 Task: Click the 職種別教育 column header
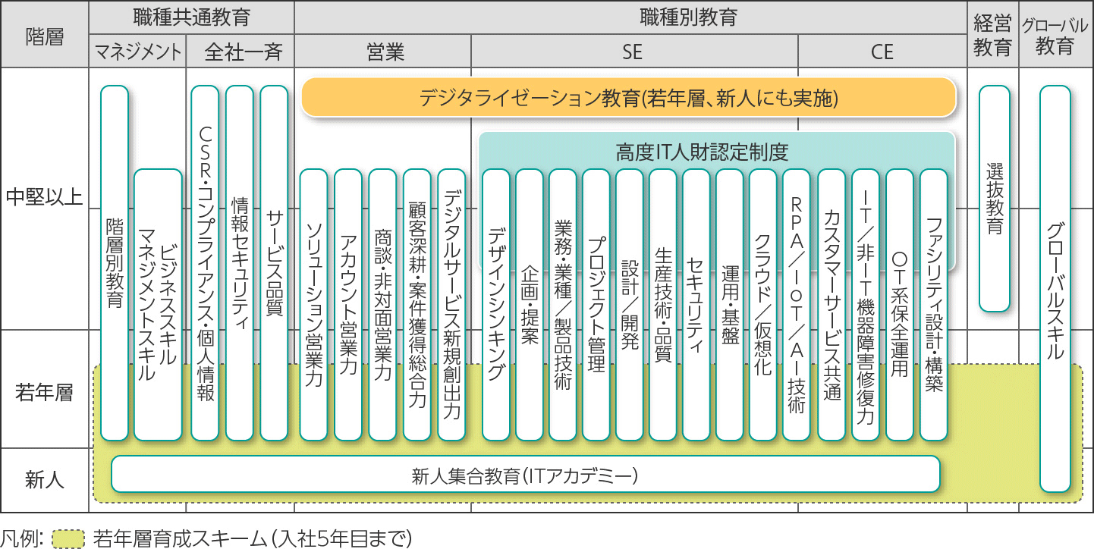[630, 17]
